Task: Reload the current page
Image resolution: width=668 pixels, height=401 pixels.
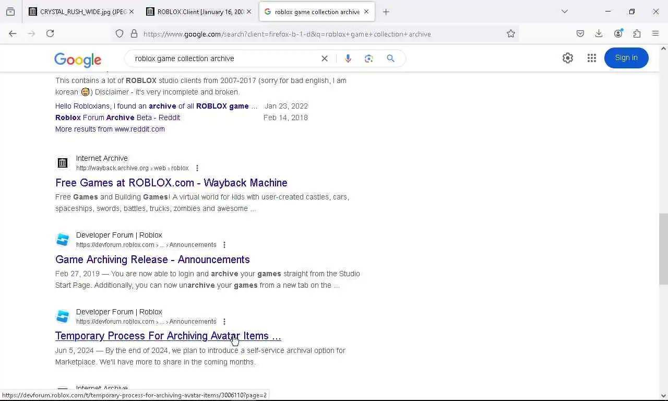Action: [x=50, y=33]
